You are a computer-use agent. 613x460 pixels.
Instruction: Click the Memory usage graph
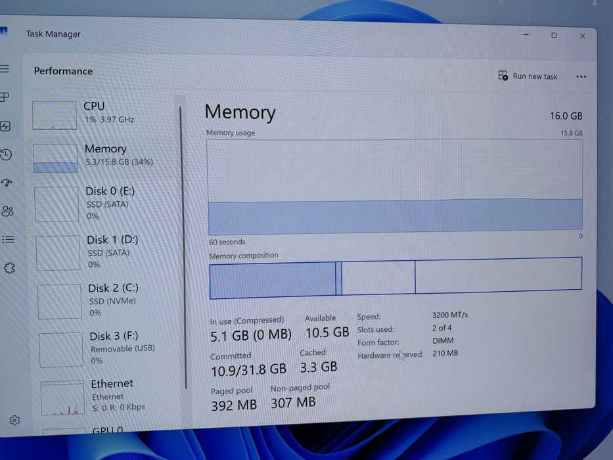[395, 186]
